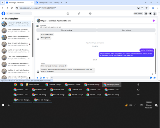This screenshot has height=128, width=160.
Task: Open NoCaller's conversation in the list
Action: [x=16, y=71]
